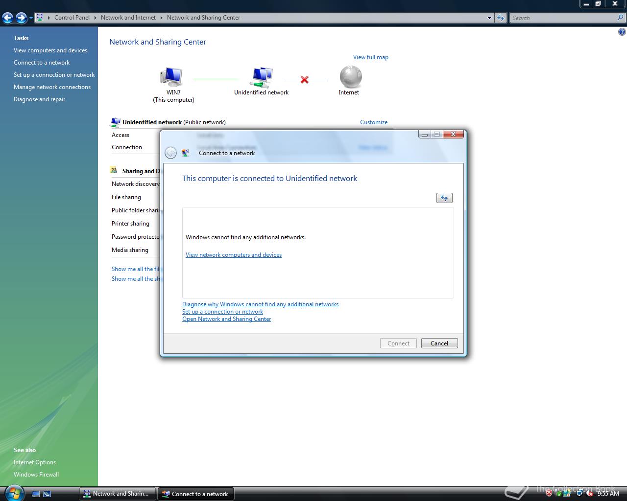
Task: Click the dialog Back arrow button
Action: pos(170,153)
